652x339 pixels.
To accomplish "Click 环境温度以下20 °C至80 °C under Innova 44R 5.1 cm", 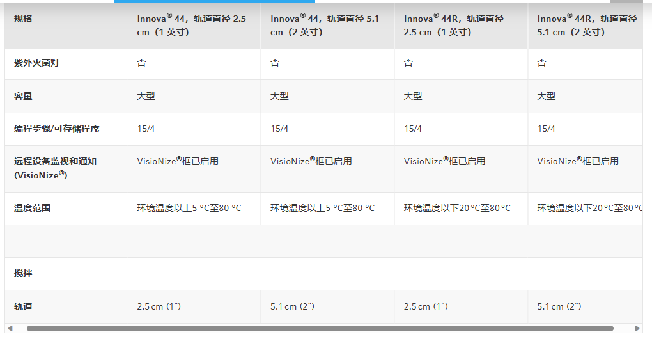I will tap(589, 208).
